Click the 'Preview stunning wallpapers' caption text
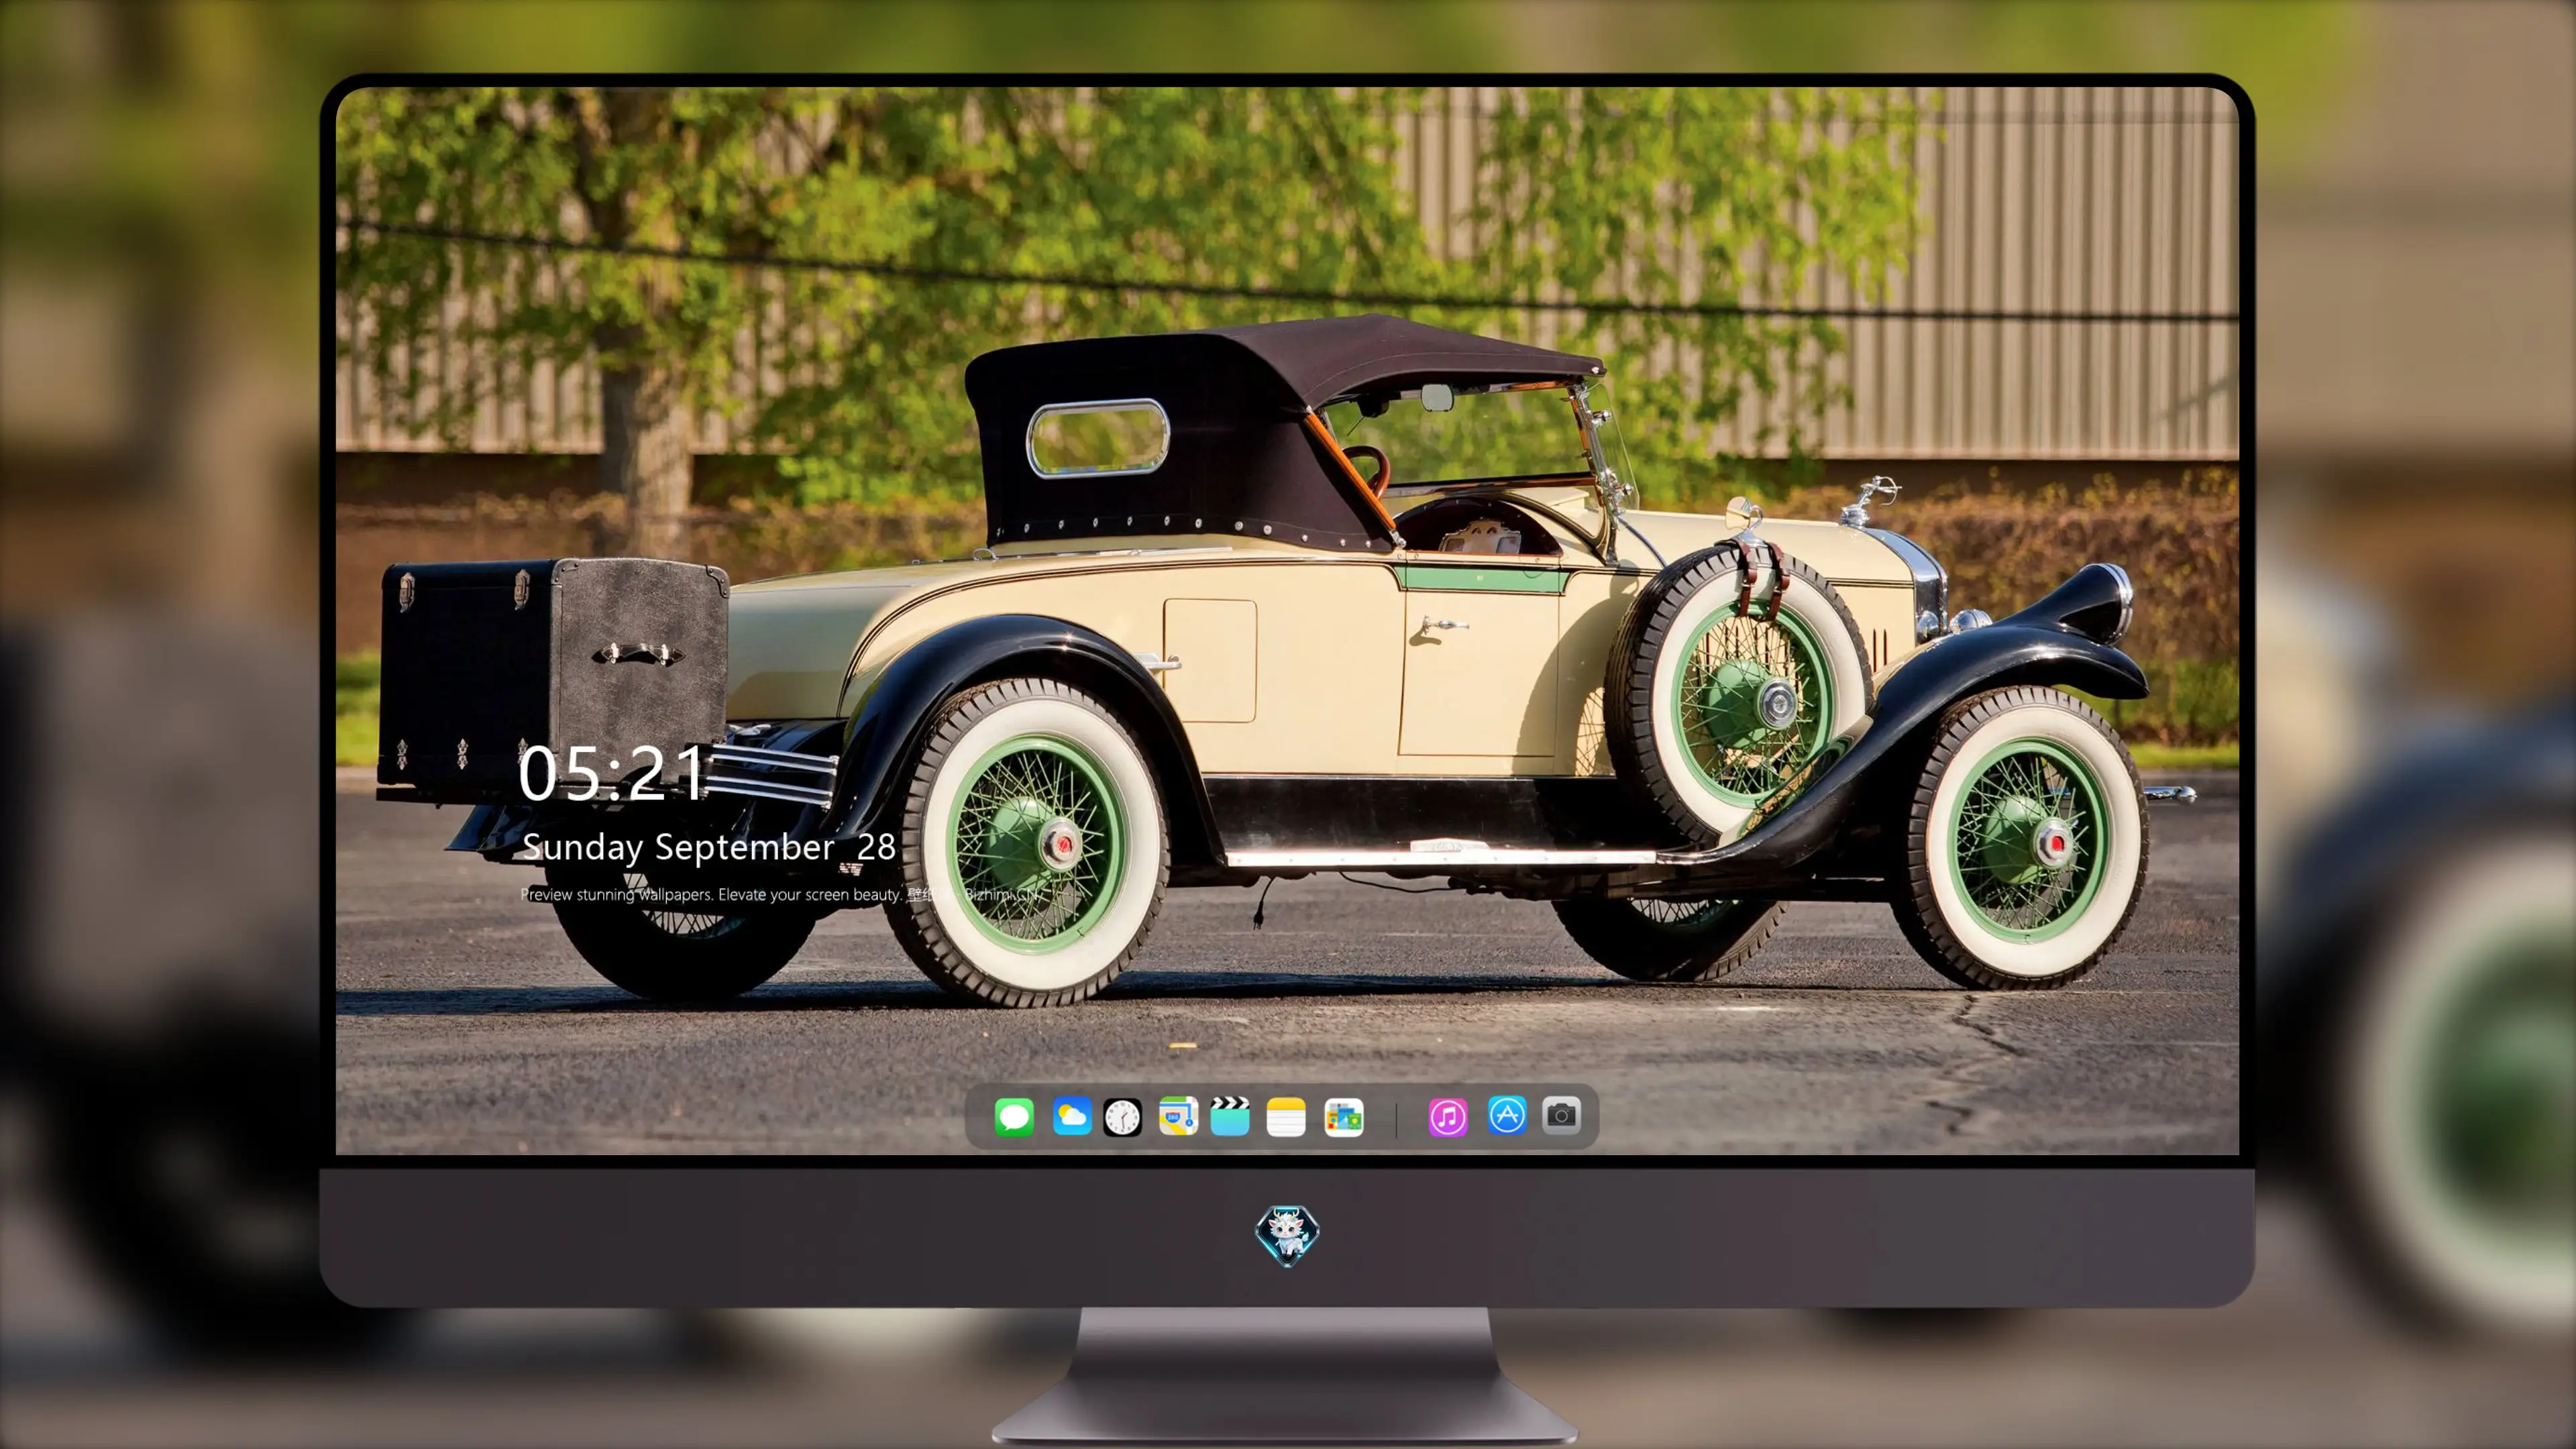The width and height of the screenshot is (2576, 1449). click(780, 894)
